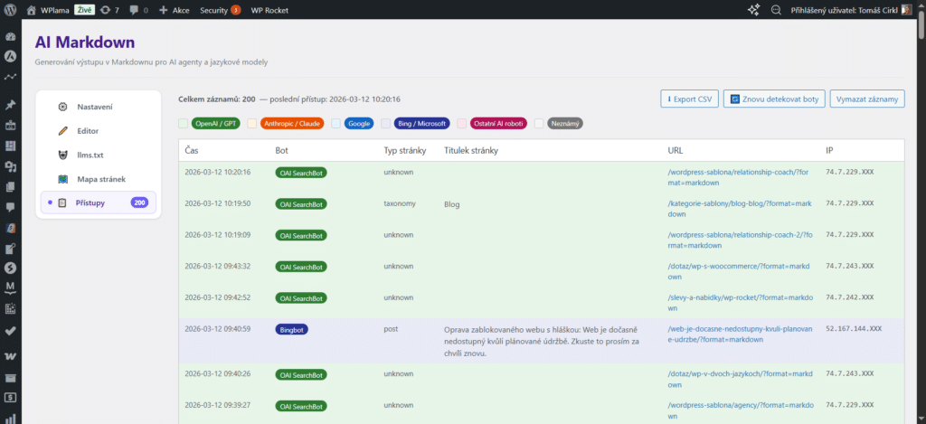Toggle the Neznámý filter checkbox
The image size is (926, 424).
click(x=539, y=124)
